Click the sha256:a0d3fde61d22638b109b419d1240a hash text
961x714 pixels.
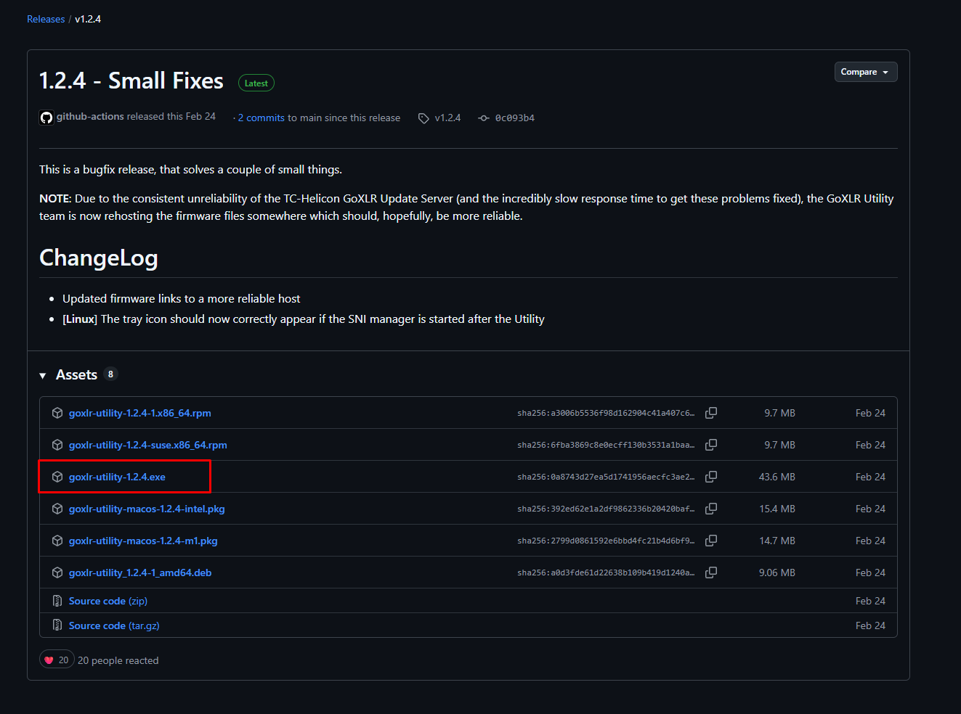coord(606,573)
